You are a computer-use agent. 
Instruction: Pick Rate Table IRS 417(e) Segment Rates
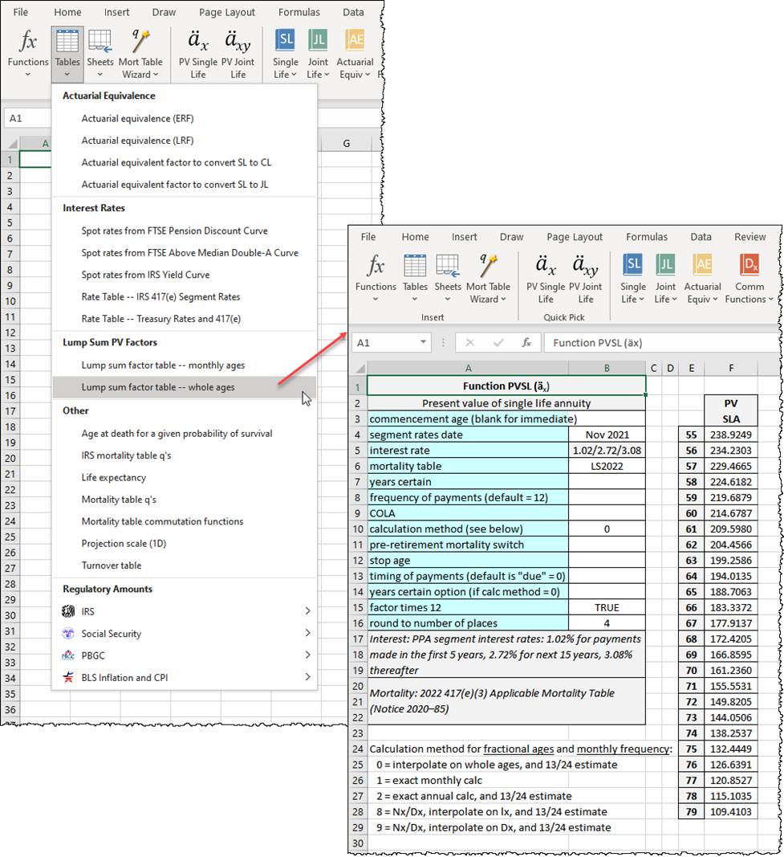pyautogui.click(x=185, y=297)
